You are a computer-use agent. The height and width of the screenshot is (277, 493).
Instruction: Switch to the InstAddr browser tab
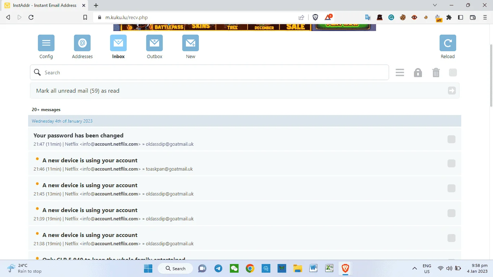[45, 5]
